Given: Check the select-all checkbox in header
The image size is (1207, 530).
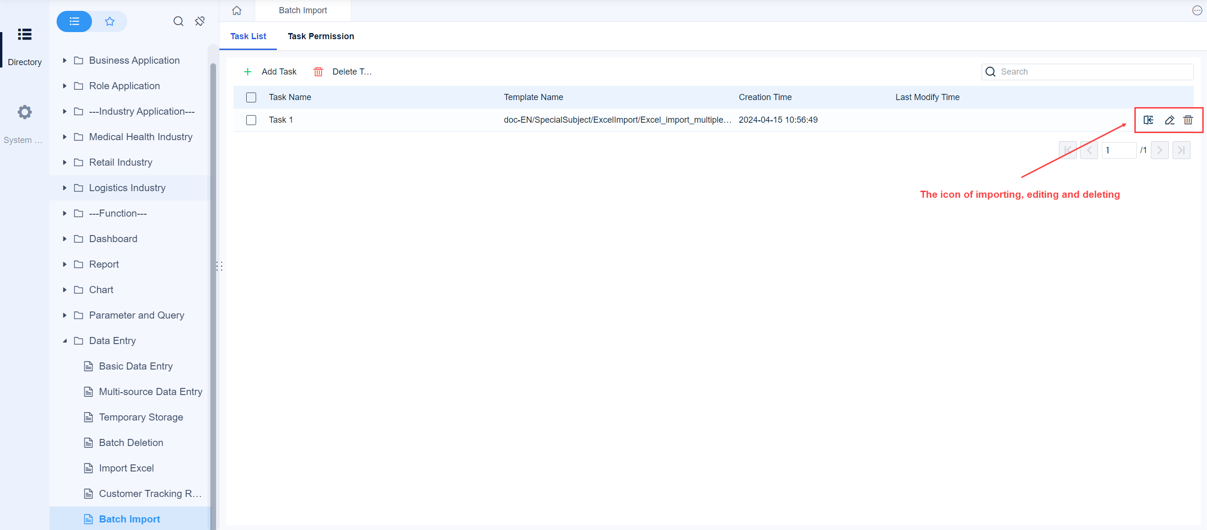Looking at the screenshot, I should [251, 97].
